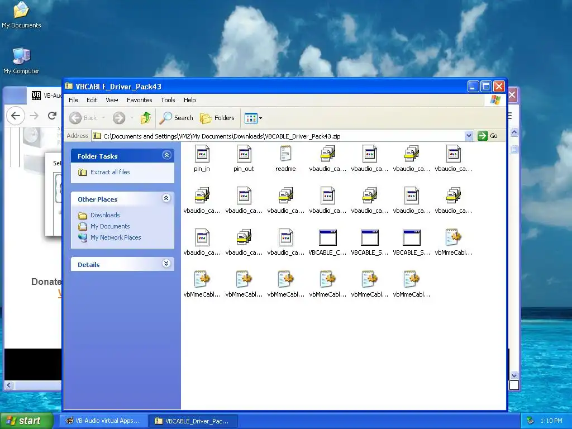
Task: Collapse the Other Places panel
Action: pyautogui.click(x=166, y=198)
